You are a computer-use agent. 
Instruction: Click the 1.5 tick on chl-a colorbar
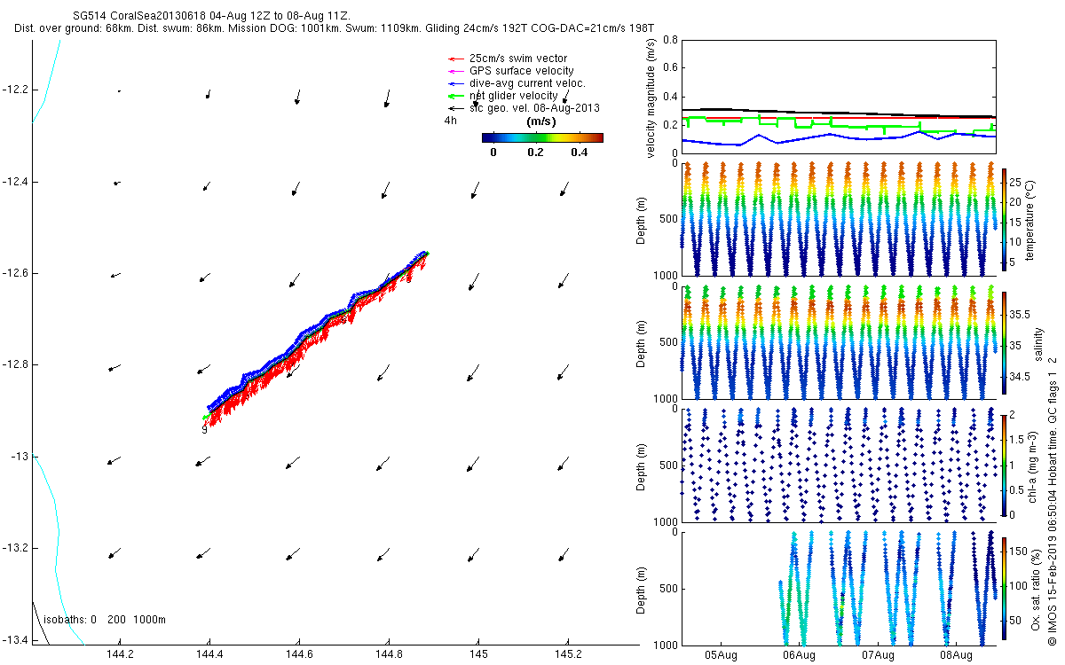point(1018,439)
